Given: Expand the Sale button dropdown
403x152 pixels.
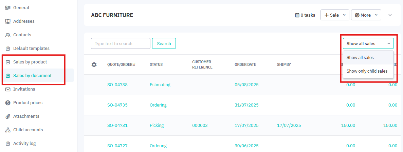Looking at the screenshot, I should click(x=344, y=15).
